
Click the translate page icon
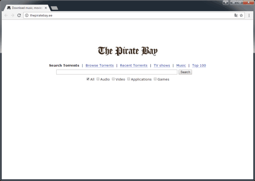click(236, 16)
